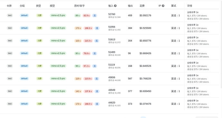Viewport: 222px width, 118px height.
Task: Click the 流 stream tag in the 52760 row
Action: coord(95,15)
